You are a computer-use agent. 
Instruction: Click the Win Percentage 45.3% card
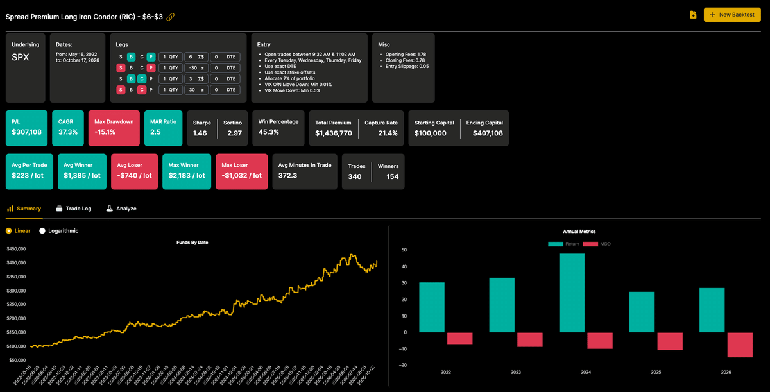[277, 127]
